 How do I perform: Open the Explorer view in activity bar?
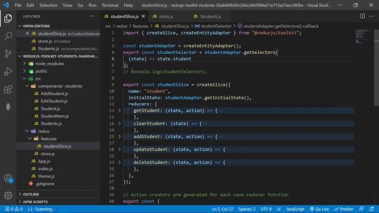[8, 18]
